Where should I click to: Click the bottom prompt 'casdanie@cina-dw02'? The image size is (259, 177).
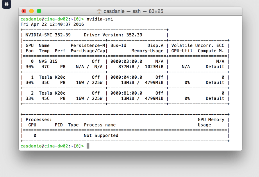tap(44, 146)
